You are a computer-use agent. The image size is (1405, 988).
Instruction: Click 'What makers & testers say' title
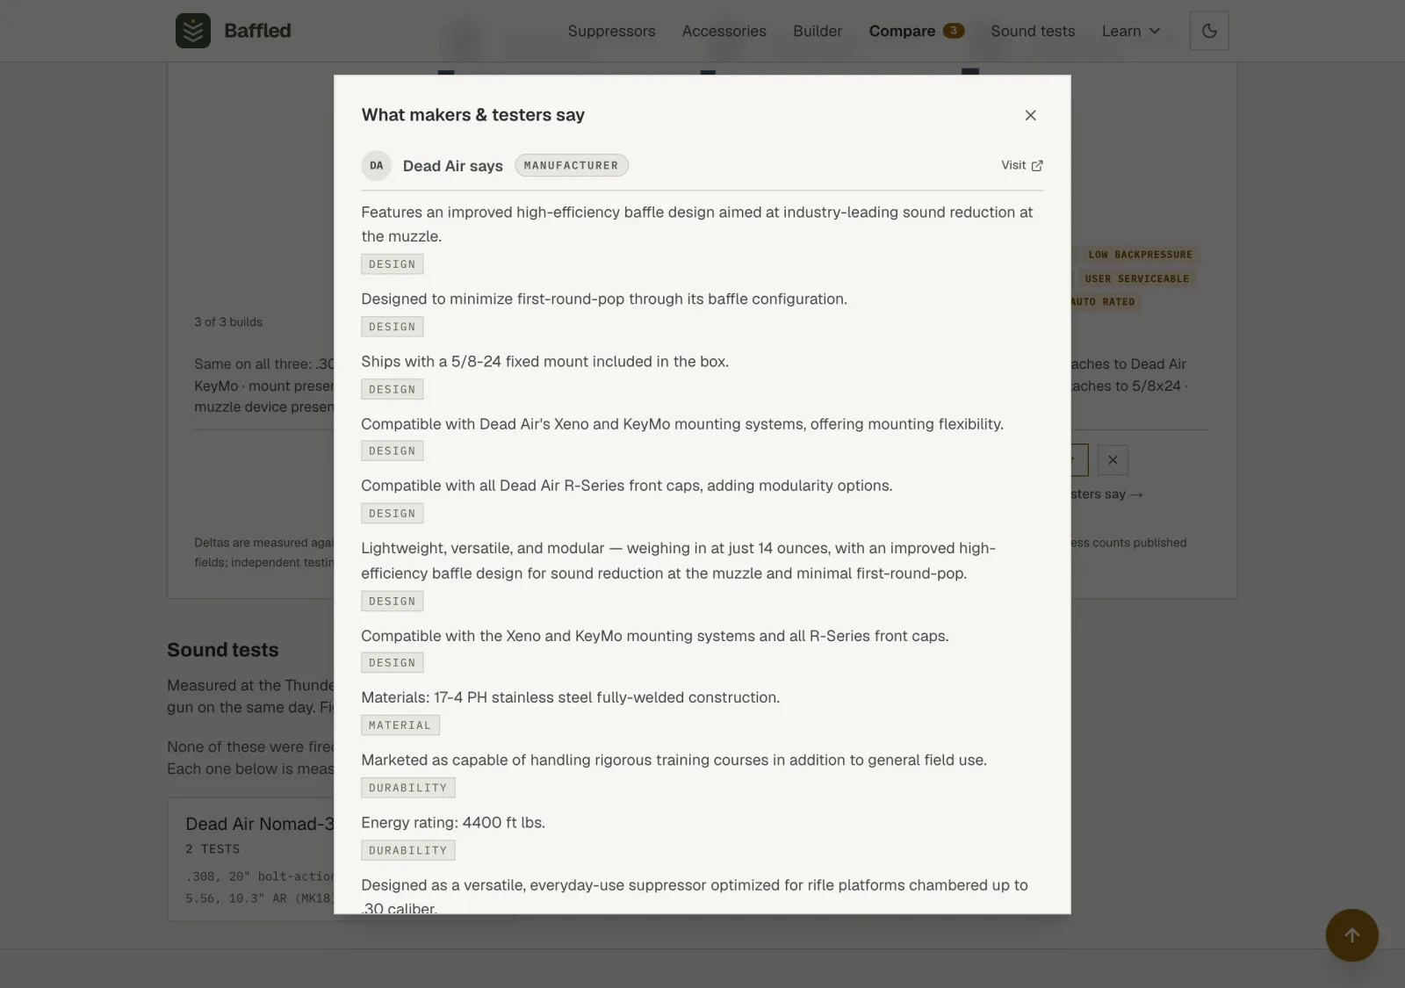click(473, 115)
